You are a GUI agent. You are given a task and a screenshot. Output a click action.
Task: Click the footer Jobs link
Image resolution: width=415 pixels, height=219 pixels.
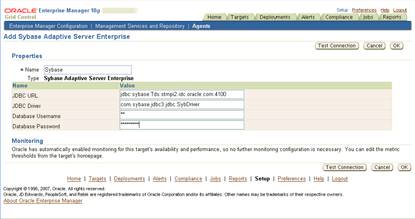pyautogui.click(x=215, y=179)
